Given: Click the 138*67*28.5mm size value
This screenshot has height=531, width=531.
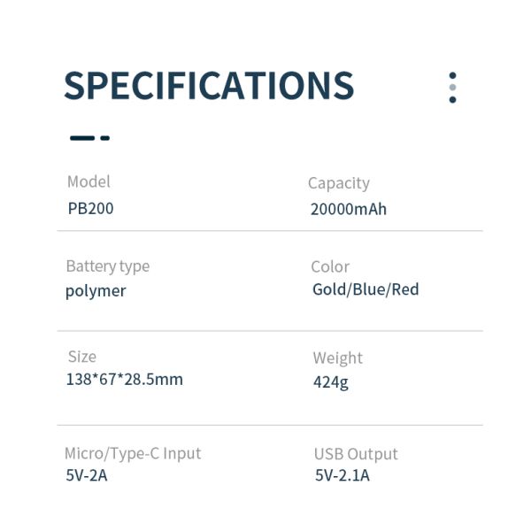Looking at the screenshot, I should [125, 380].
